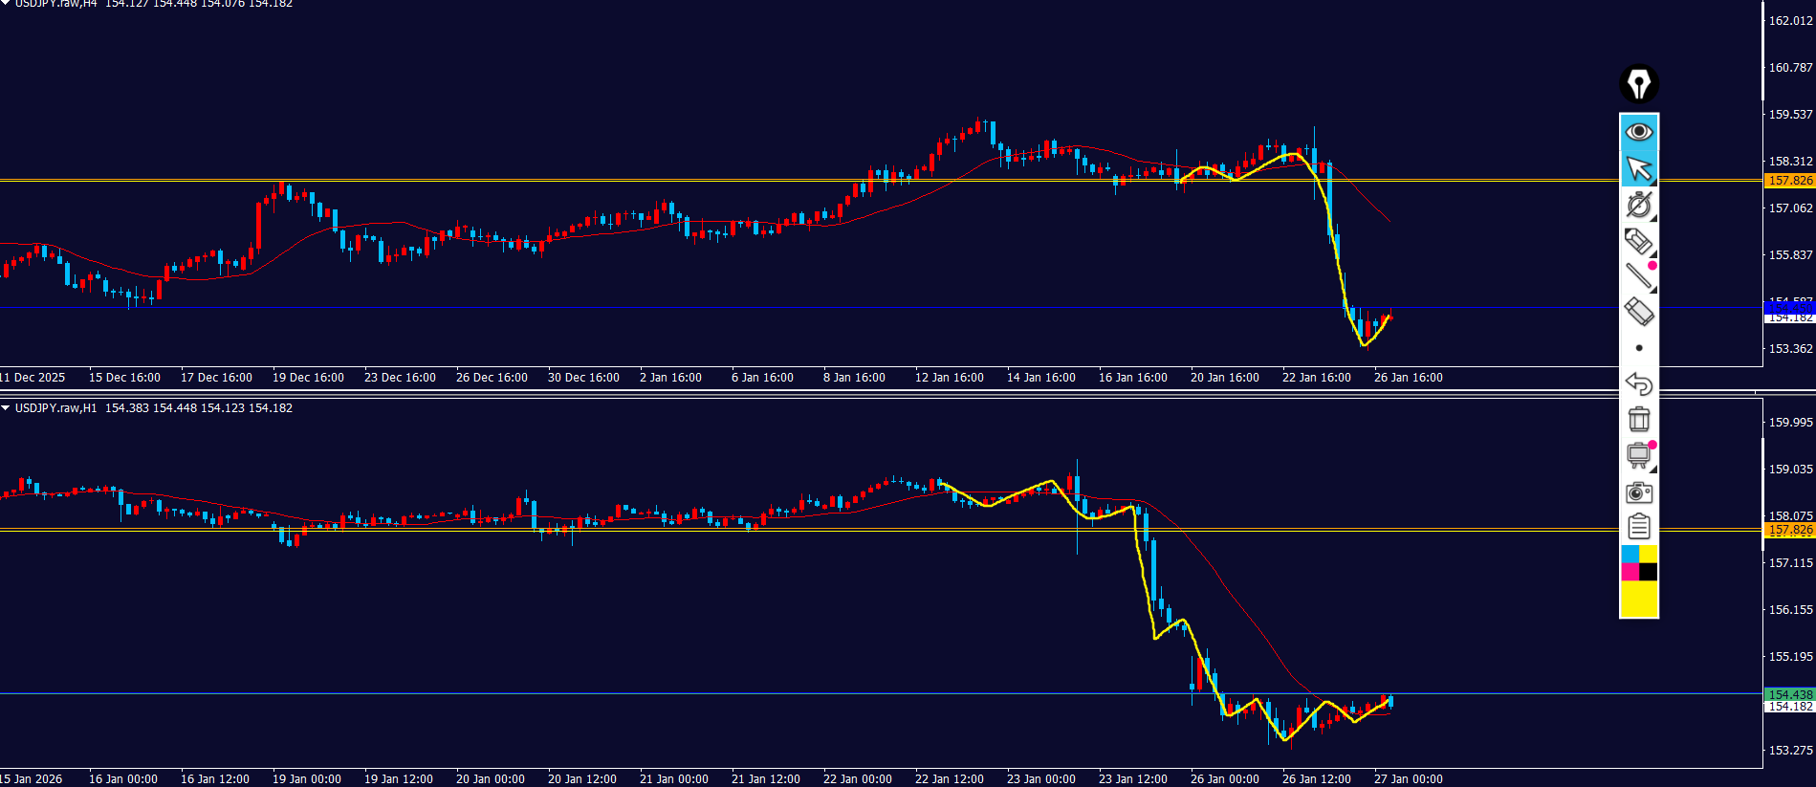Expand the USDJPY.raw,H4 chart title triangle
This screenshot has width=1816, height=787.
tap(6, 4)
